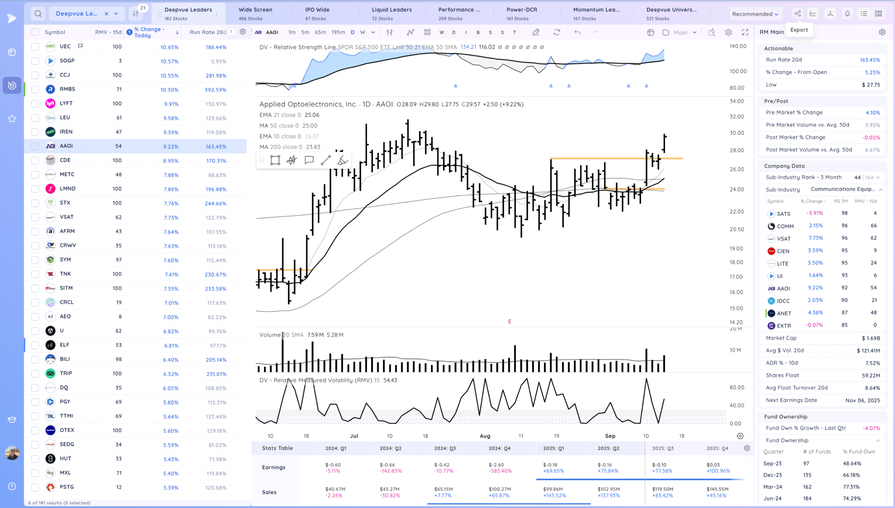This screenshot has height=508, width=895.
Task: Click the chart quick search lightning icon
Action: (712, 33)
